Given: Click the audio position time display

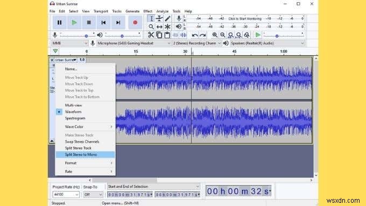Looking at the screenshot, I should (238, 191).
